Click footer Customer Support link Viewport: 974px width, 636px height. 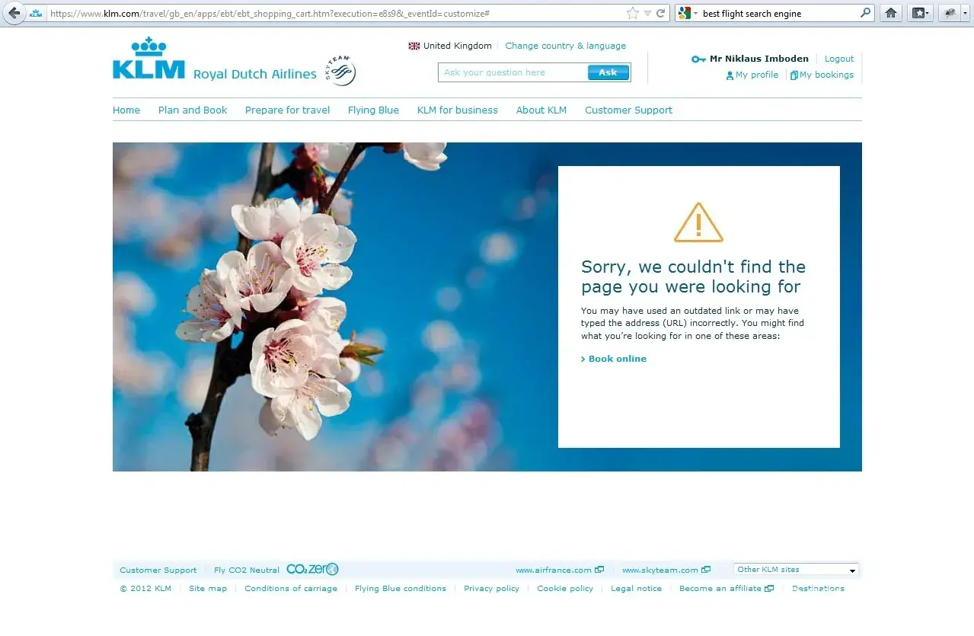tap(158, 570)
